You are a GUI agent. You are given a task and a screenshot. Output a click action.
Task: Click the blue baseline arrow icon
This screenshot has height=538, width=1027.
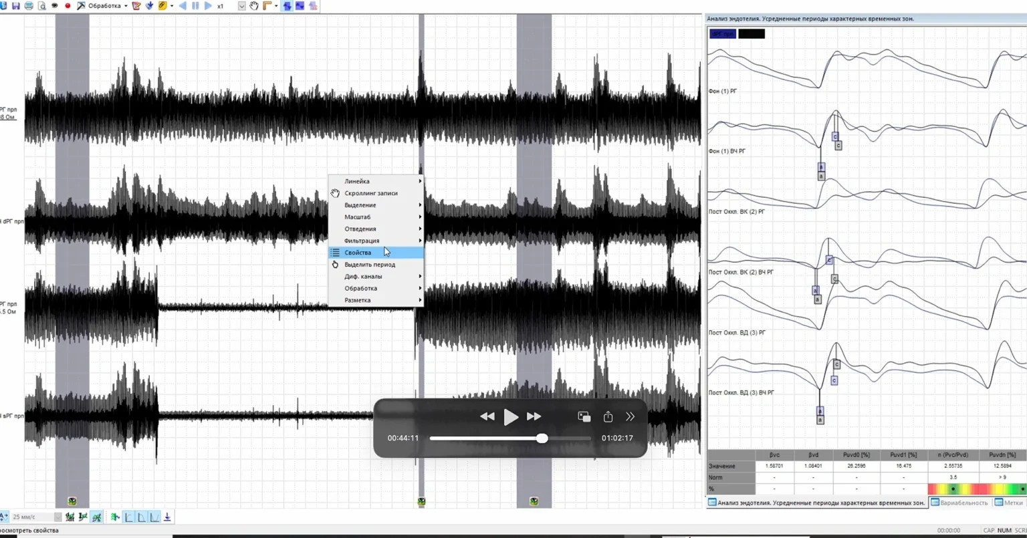point(167,517)
